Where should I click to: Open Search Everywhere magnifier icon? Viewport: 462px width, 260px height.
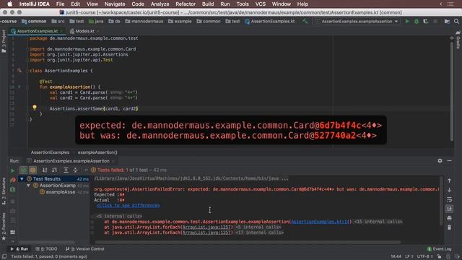[456, 21]
